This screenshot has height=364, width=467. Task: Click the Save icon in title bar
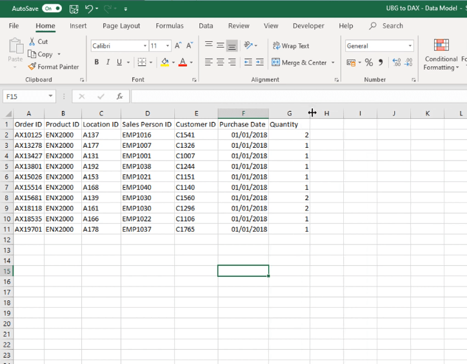click(74, 9)
